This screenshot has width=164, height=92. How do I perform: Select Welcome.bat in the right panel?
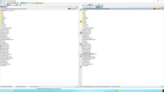pos(87,63)
